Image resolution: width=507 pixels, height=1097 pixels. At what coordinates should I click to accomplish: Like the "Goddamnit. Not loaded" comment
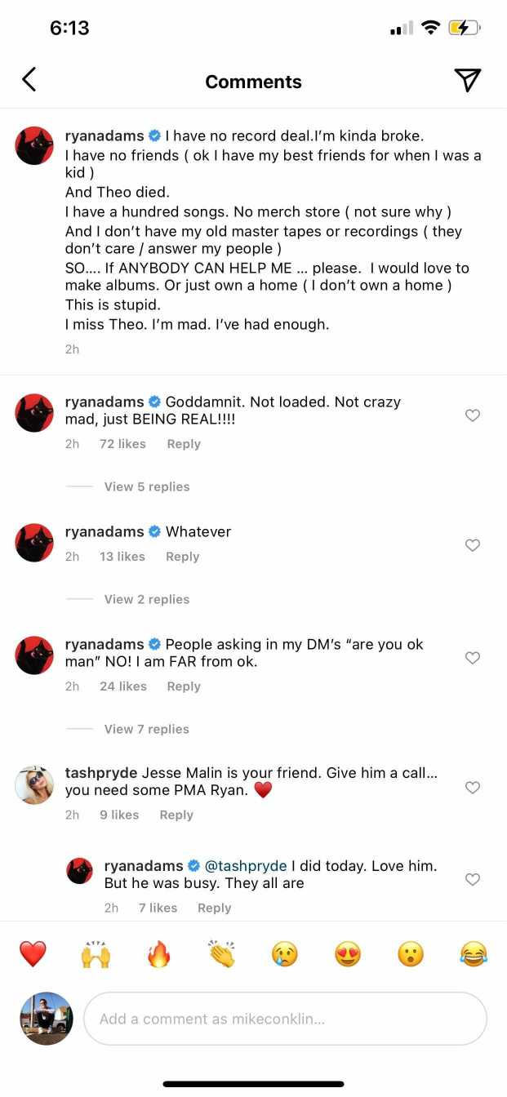click(472, 415)
